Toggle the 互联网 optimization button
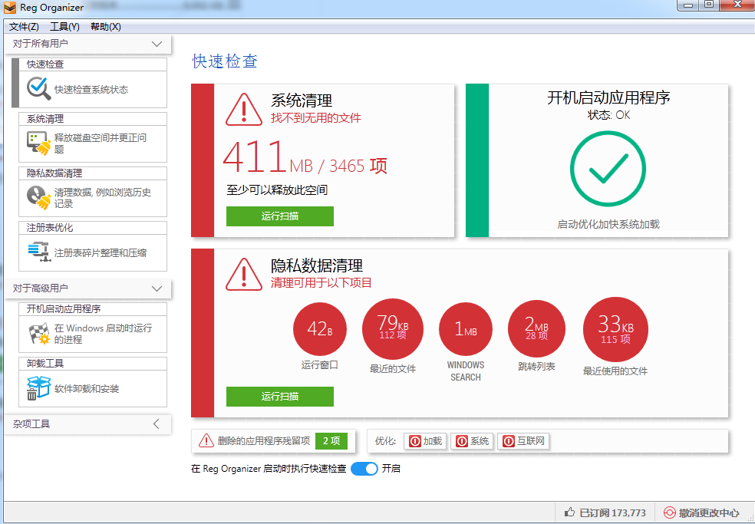This screenshot has width=755, height=524. click(x=523, y=441)
